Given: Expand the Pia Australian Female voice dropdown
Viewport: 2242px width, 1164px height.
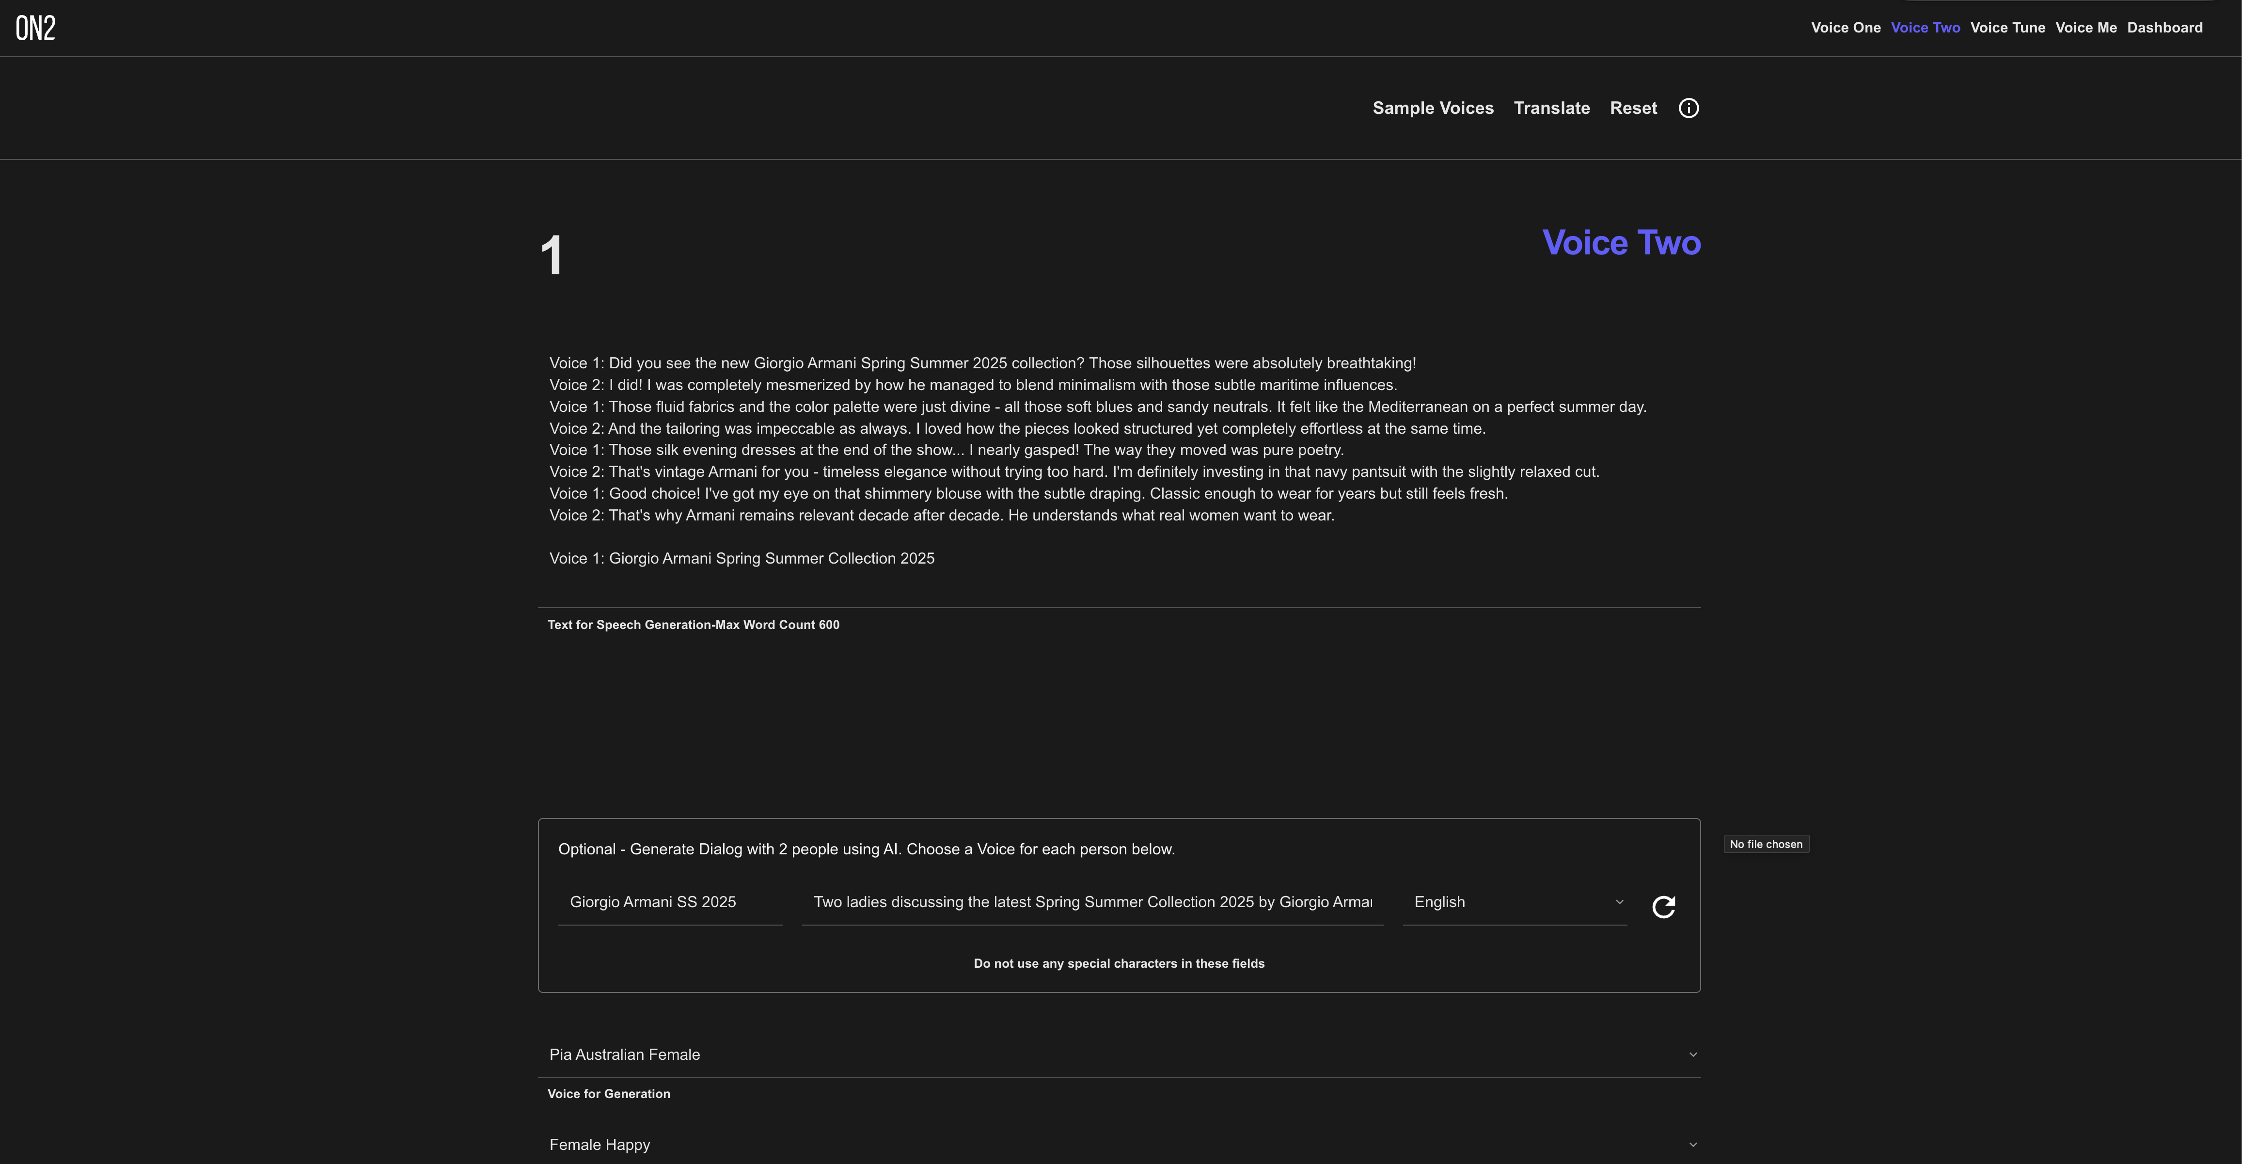Looking at the screenshot, I should (x=1119, y=1054).
